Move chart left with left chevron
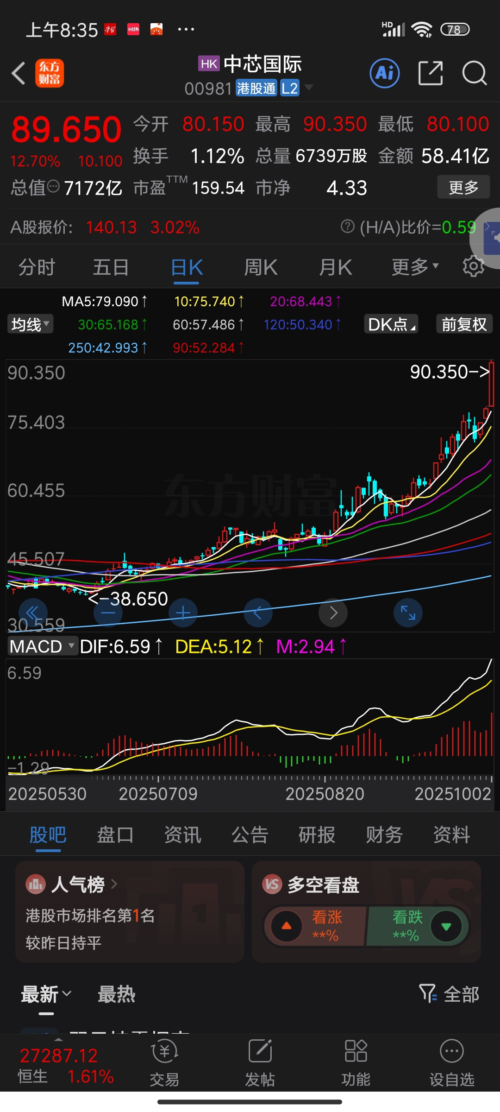500x1112 pixels. click(258, 613)
